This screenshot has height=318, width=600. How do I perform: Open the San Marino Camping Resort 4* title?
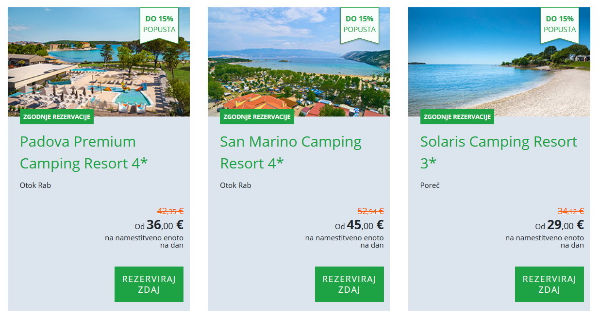(x=290, y=152)
